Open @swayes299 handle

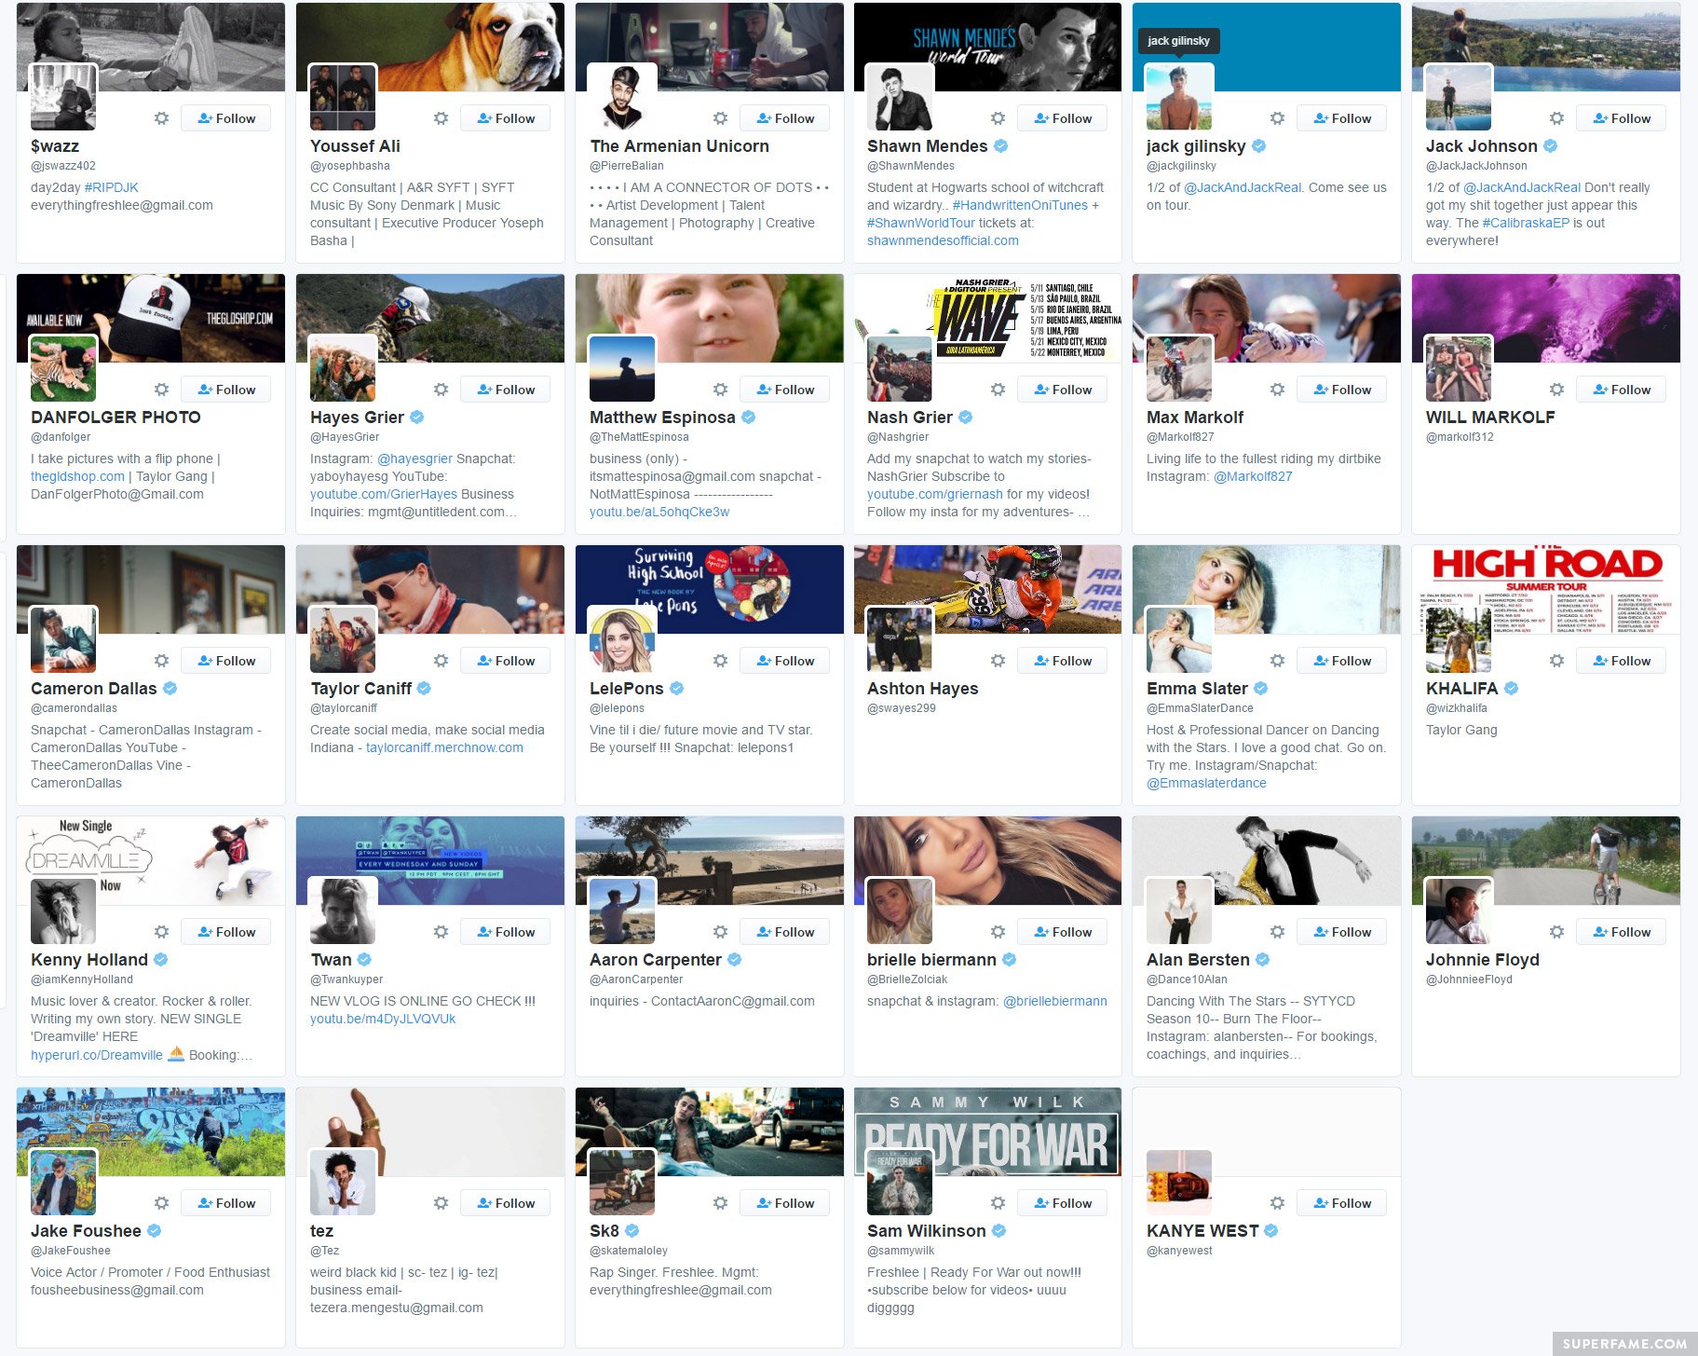point(902,708)
